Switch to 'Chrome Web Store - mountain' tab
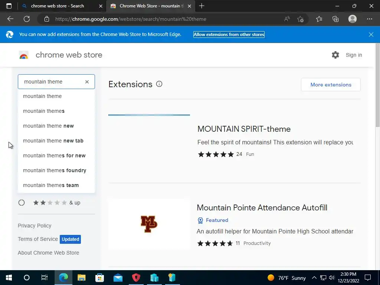This screenshot has width=380, height=285. [x=150, y=6]
